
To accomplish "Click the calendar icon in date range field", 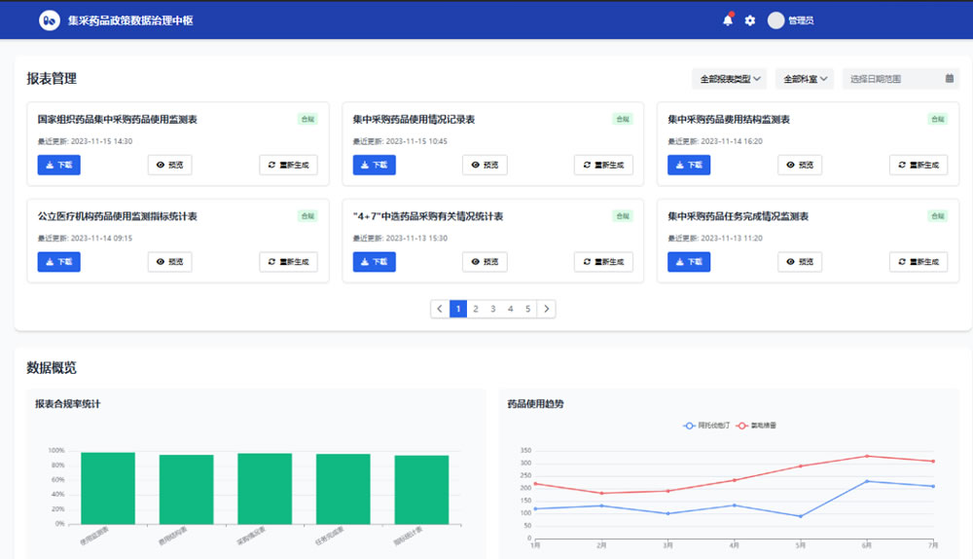I will point(949,78).
